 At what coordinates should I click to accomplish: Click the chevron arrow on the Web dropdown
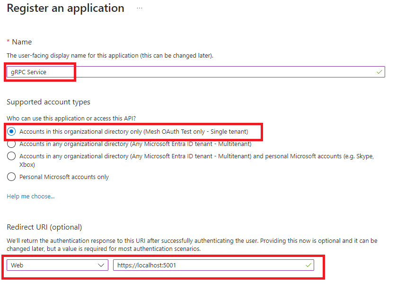click(101, 265)
